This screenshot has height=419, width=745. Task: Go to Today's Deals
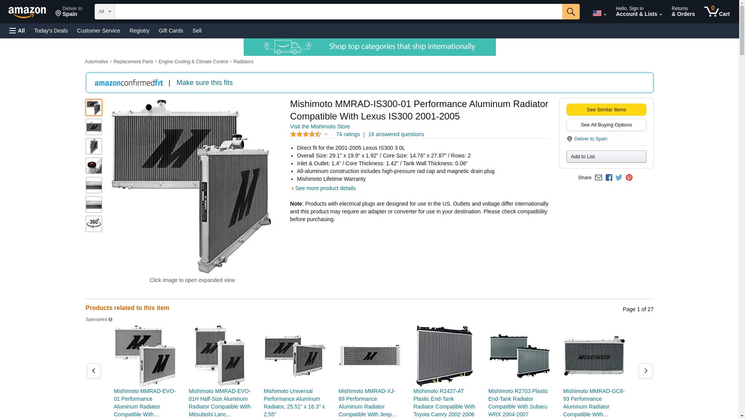(51, 31)
